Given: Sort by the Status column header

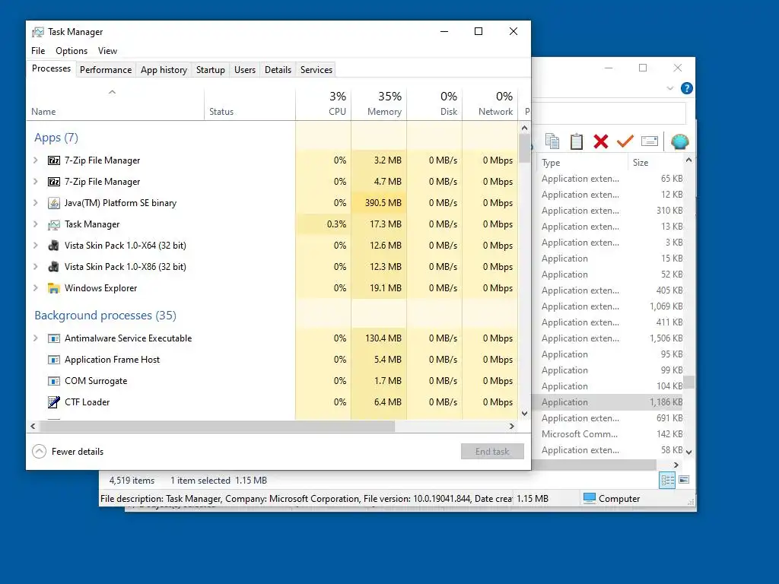Looking at the screenshot, I should pos(250,103).
